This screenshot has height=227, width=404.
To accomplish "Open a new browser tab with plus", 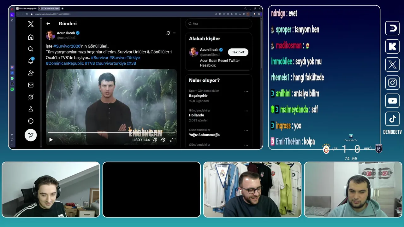I will point(62,9).
